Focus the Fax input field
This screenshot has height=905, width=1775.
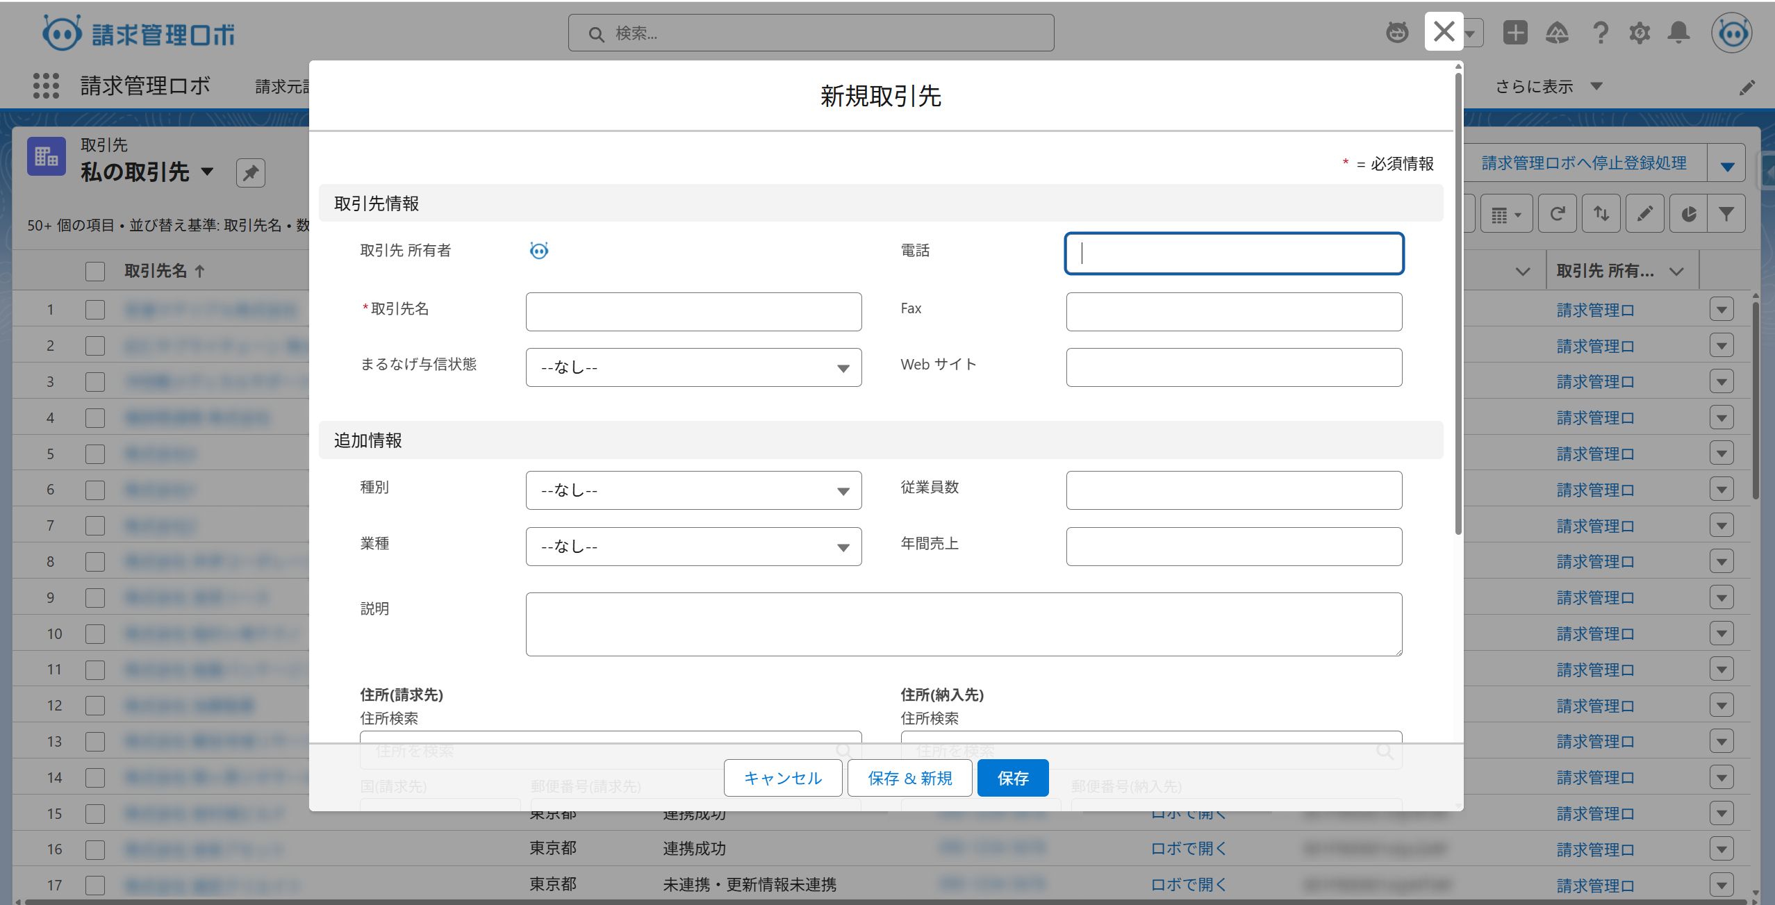(1234, 312)
